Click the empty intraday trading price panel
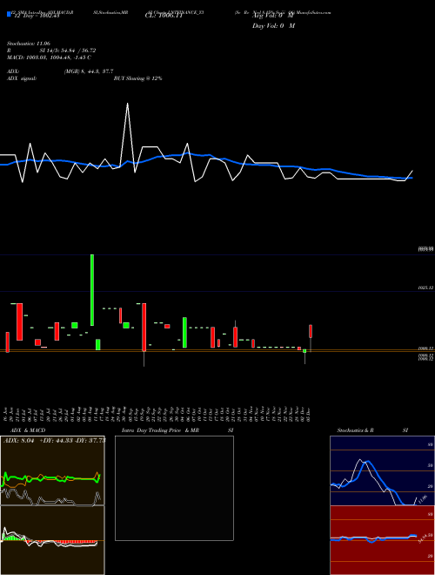 pos(174,488)
